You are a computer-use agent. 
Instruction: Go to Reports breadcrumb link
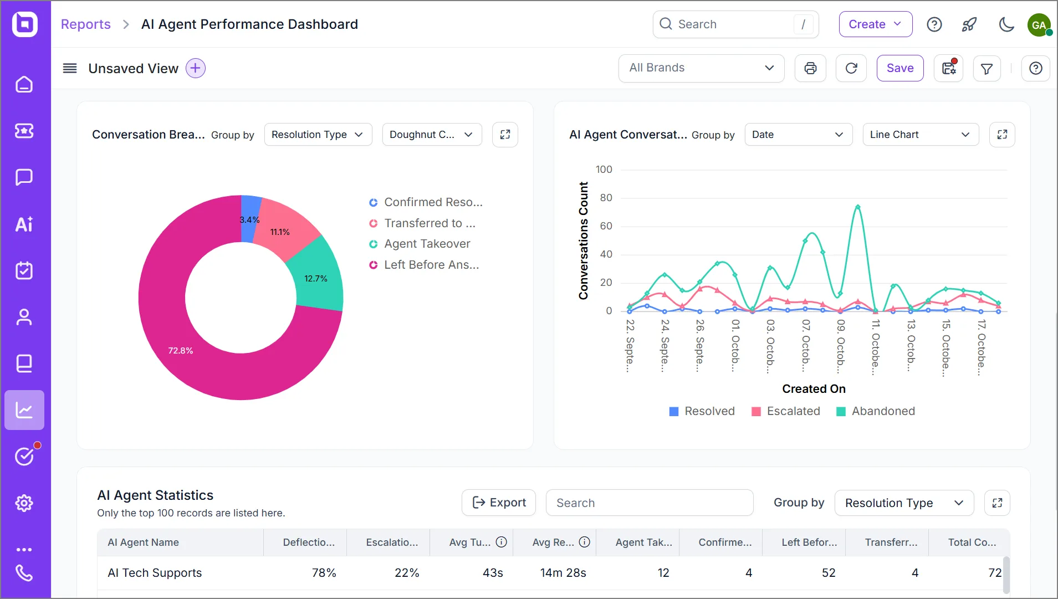tap(86, 24)
